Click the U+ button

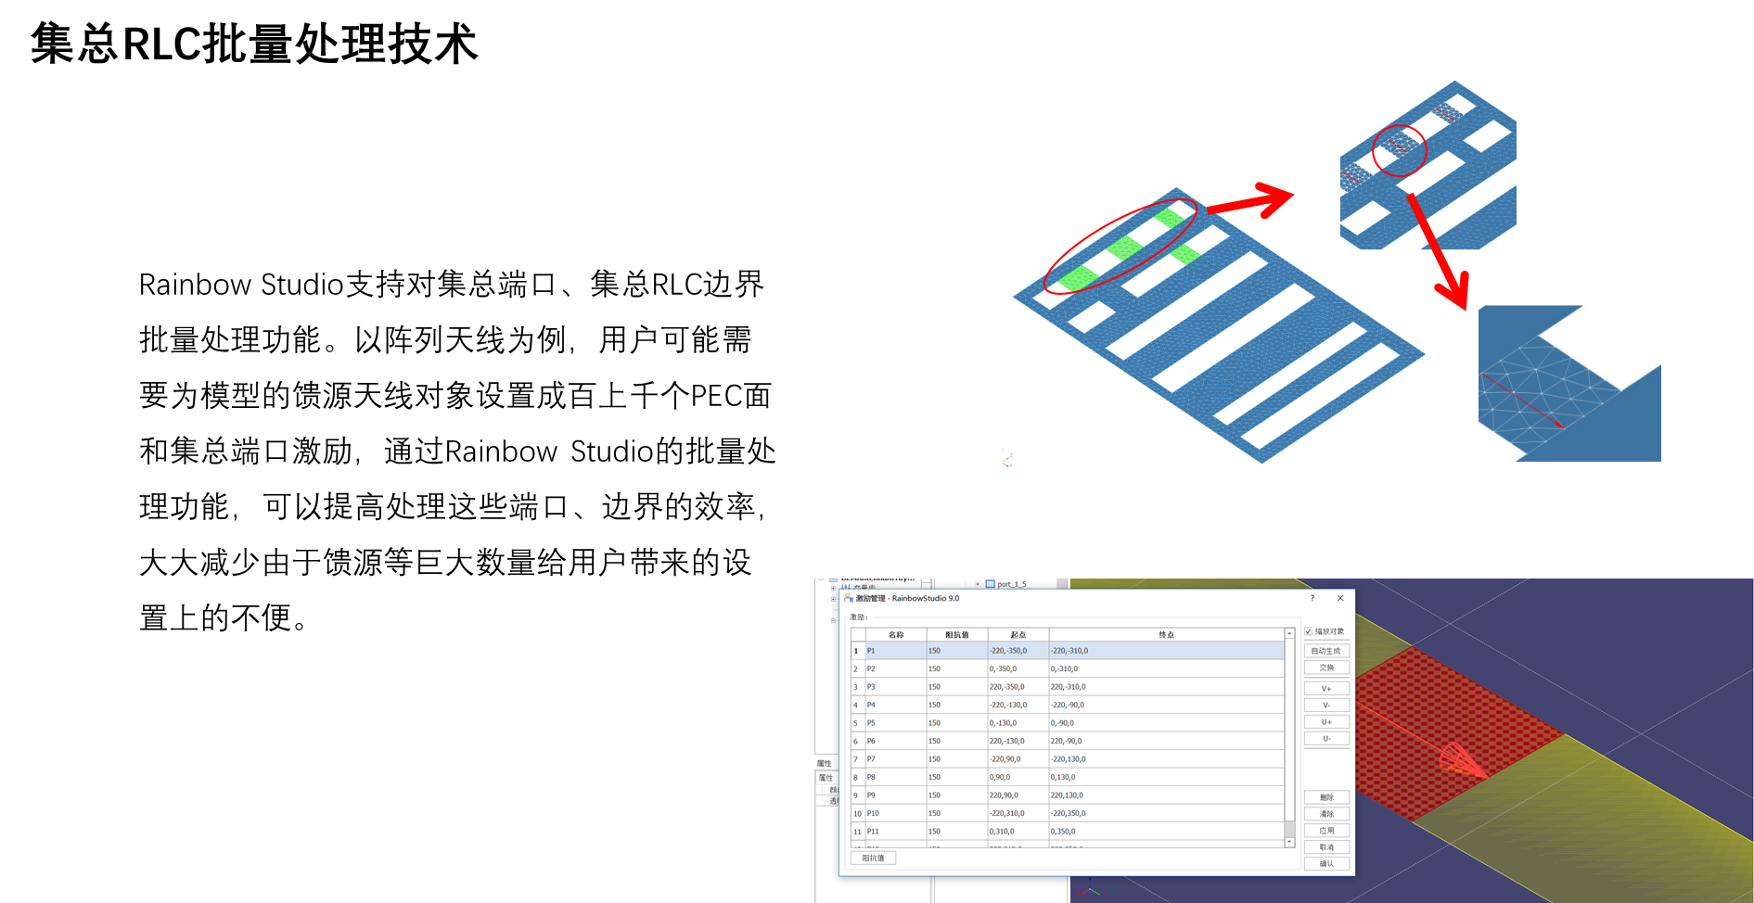pyautogui.click(x=1326, y=722)
